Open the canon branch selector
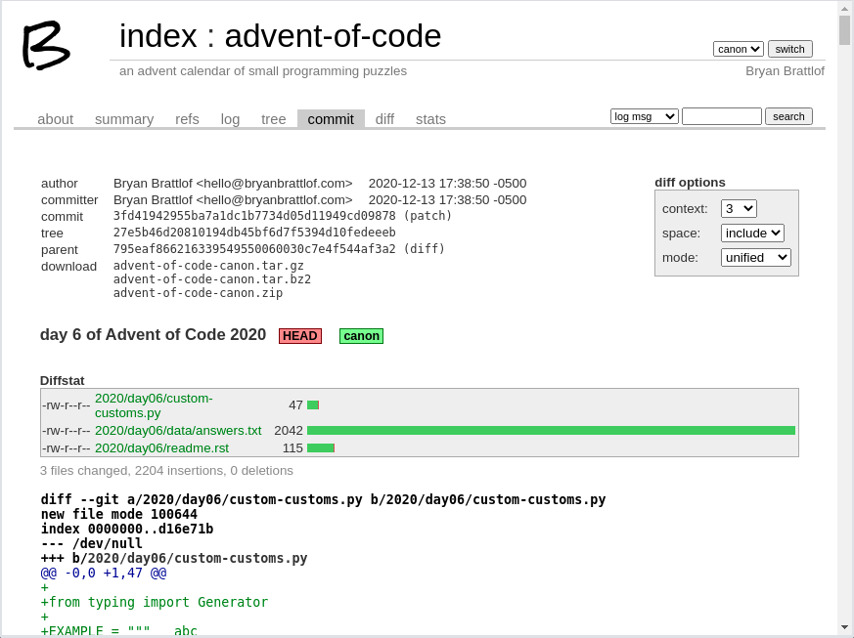Image resolution: width=854 pixels, height=638 pixels. click(x=739, y=48)
